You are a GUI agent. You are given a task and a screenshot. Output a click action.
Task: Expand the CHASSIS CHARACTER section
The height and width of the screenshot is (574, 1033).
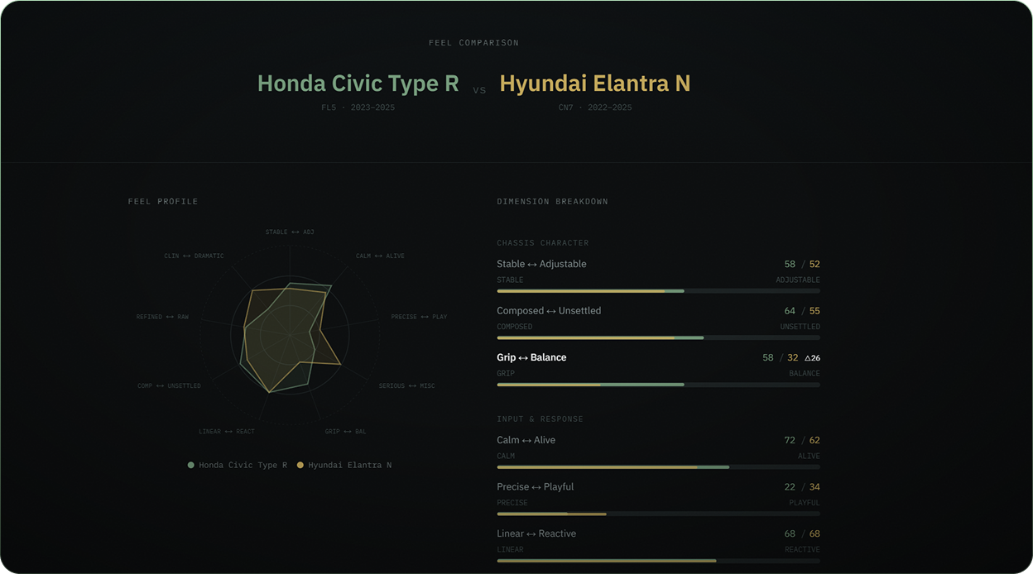click(543, 242)
